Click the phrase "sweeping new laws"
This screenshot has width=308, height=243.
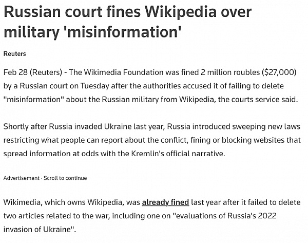coord(266,126)
